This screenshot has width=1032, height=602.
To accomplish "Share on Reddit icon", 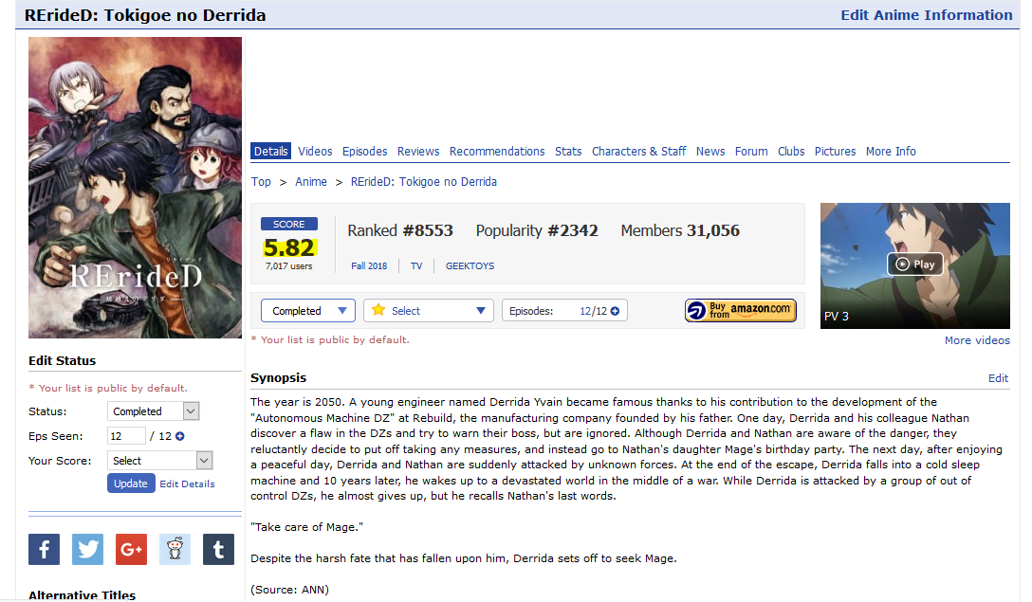I will point(175,549).
